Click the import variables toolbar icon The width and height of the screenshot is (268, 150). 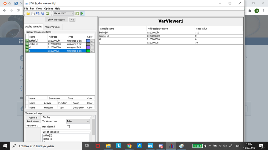tap(47, 13)
